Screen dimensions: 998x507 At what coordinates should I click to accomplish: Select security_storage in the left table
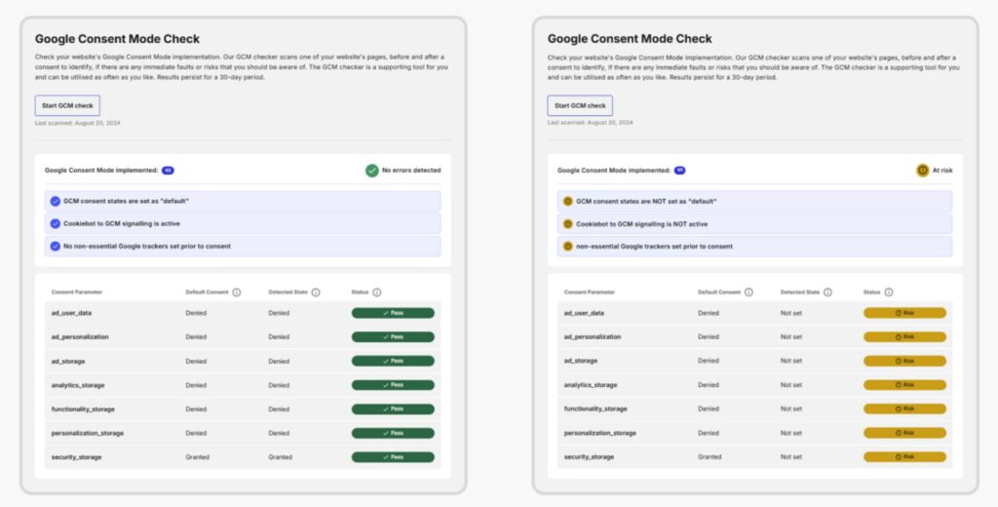click(x=76, y=457)
